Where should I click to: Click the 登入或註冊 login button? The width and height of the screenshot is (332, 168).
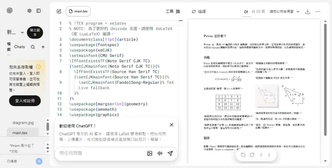point(25,101)
